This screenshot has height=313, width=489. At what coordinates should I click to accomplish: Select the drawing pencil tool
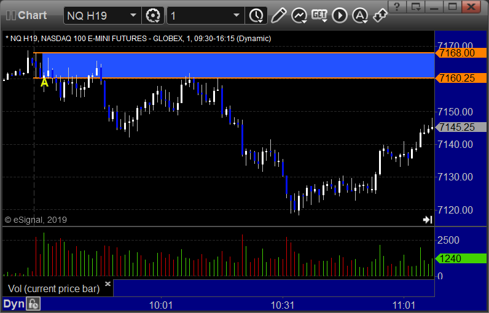point(279,15)
